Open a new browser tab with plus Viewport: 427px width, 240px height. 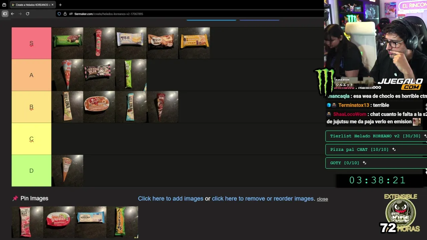point(60,5)
